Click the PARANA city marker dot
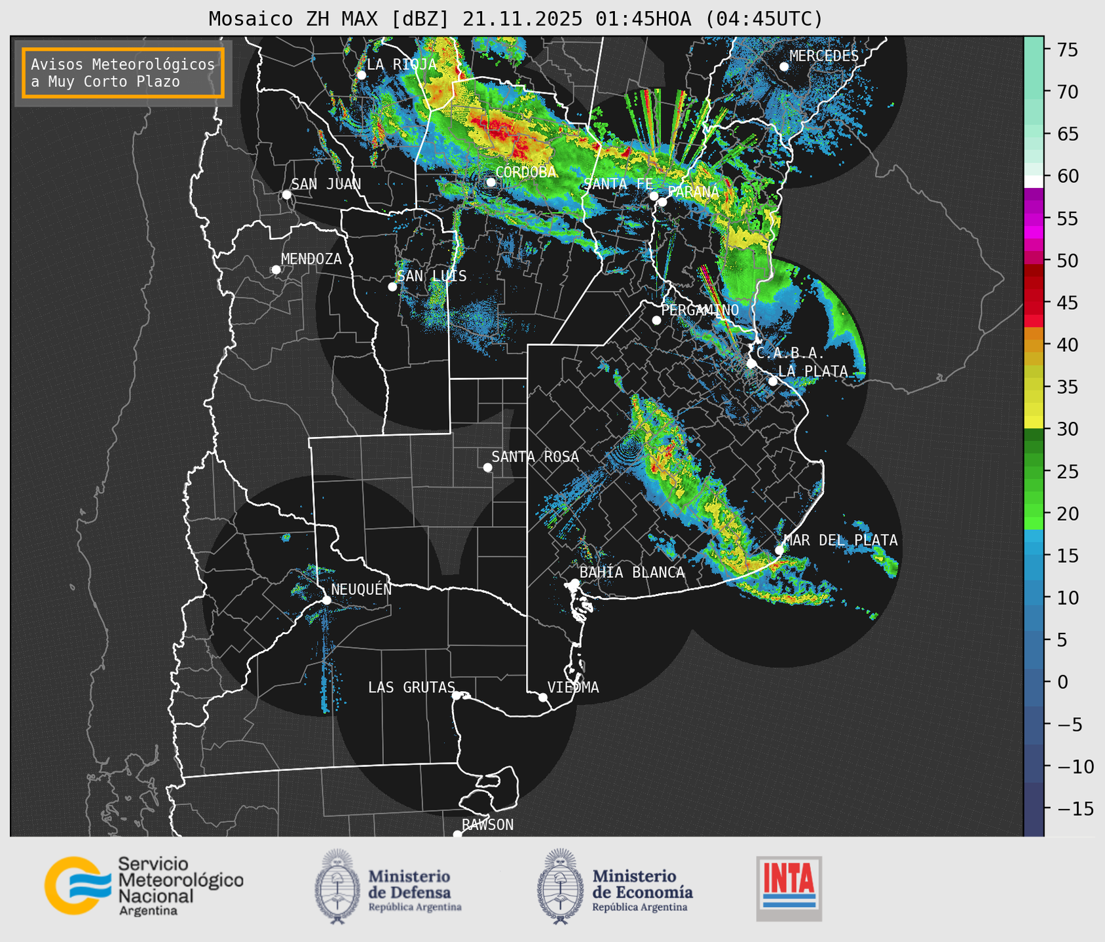1105x942 pixels. pyautogui.click(x=663, y=202)
